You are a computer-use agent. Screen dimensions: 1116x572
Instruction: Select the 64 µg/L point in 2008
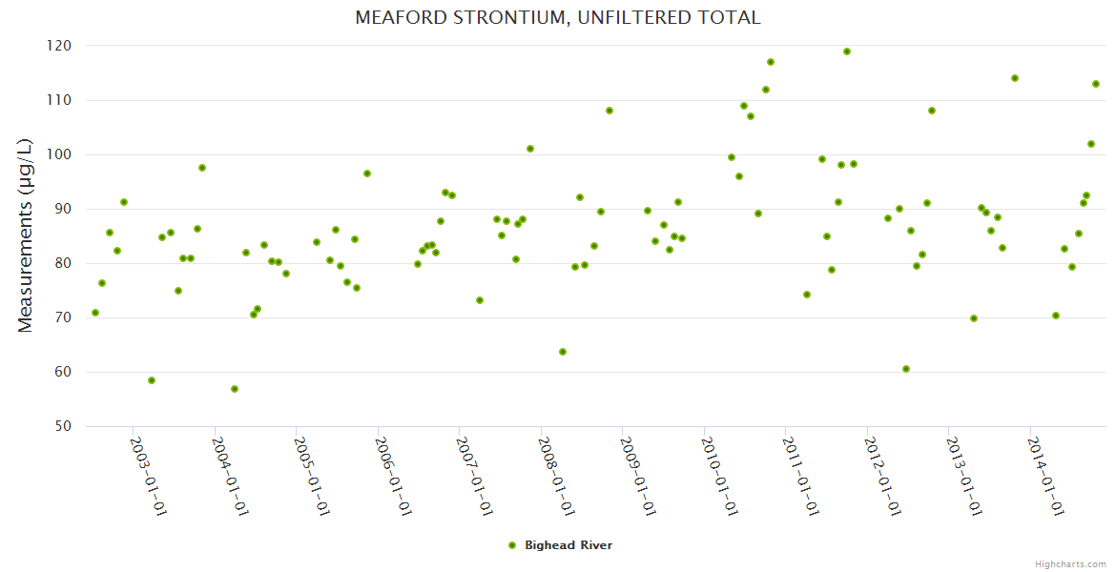click(563, 352)
